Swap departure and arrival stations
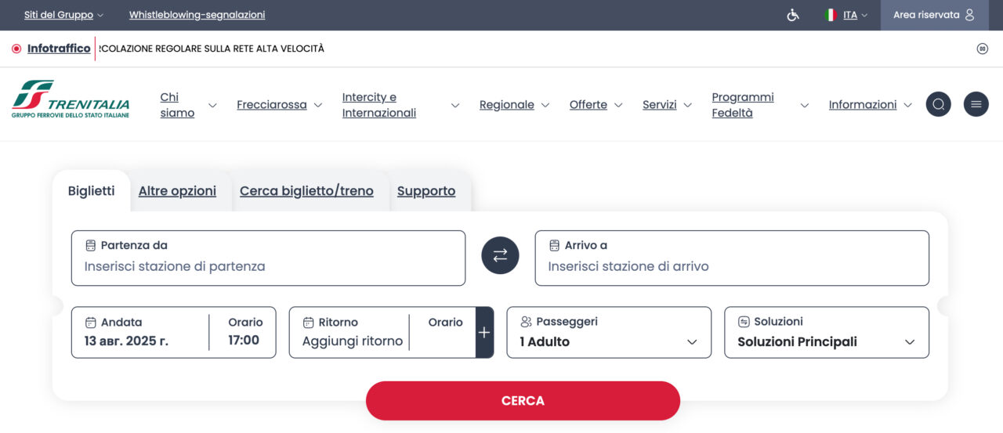 pos(500,255)
